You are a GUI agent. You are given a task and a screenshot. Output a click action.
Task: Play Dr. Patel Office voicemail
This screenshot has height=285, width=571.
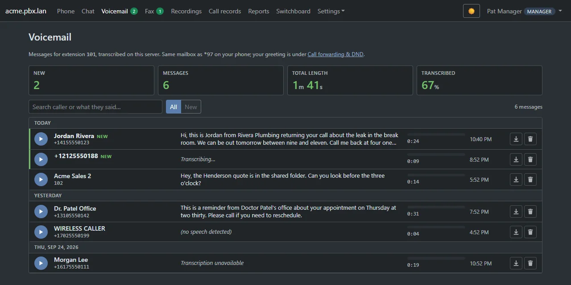[x=41, y=212]
